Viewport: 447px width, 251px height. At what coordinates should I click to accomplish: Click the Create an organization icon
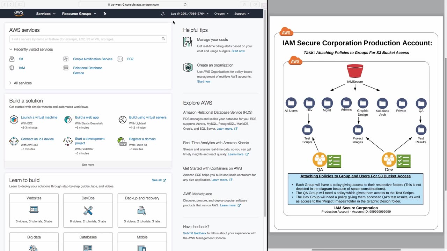[x=188, y=67]
